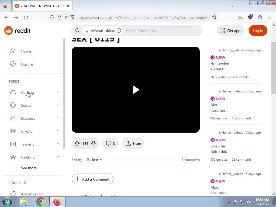Close the ZERO TWO tab
This screenshot has height=207, width=276.
click(68, 6)
